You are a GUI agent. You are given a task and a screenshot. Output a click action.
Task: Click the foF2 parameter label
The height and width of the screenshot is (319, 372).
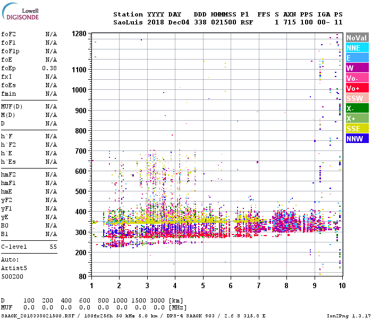[9, 34]
